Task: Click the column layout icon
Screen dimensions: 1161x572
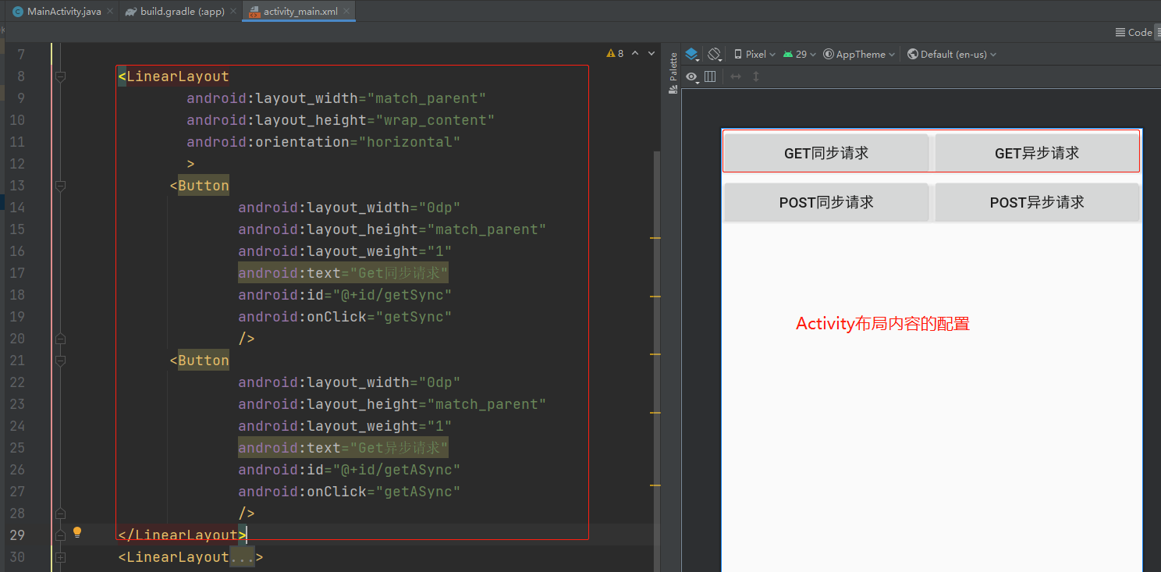Action: point(710,76)
